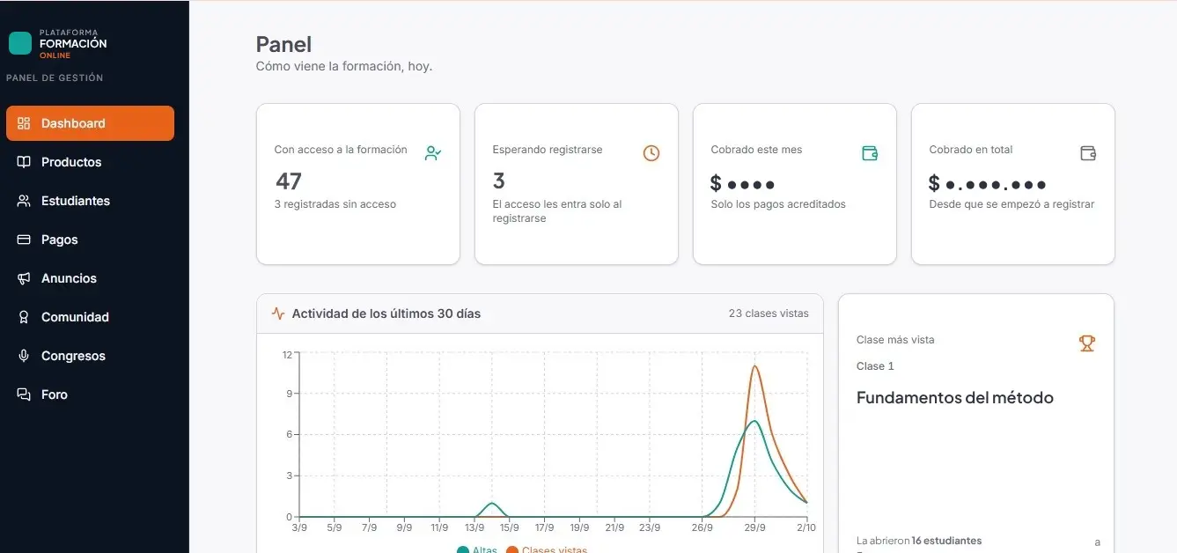Click the clock icon on Esperando registrarse card
This screenshot has width=1177, height=553.
click(651, 153)
